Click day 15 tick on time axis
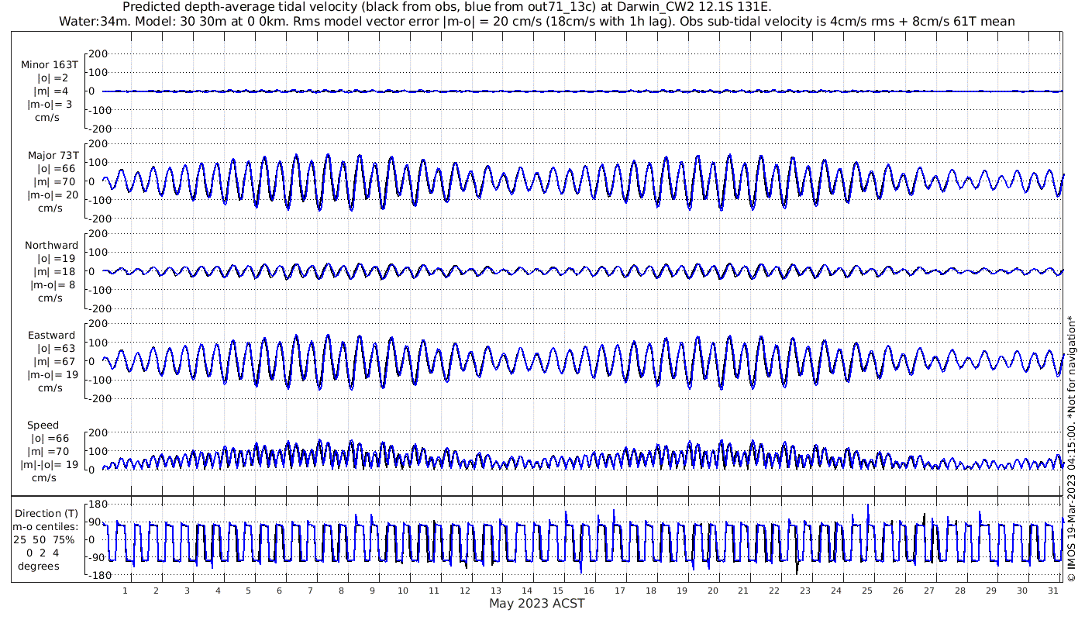Image resolution: width=1085 pixels, height=620 pixels. tap(557, 591)
